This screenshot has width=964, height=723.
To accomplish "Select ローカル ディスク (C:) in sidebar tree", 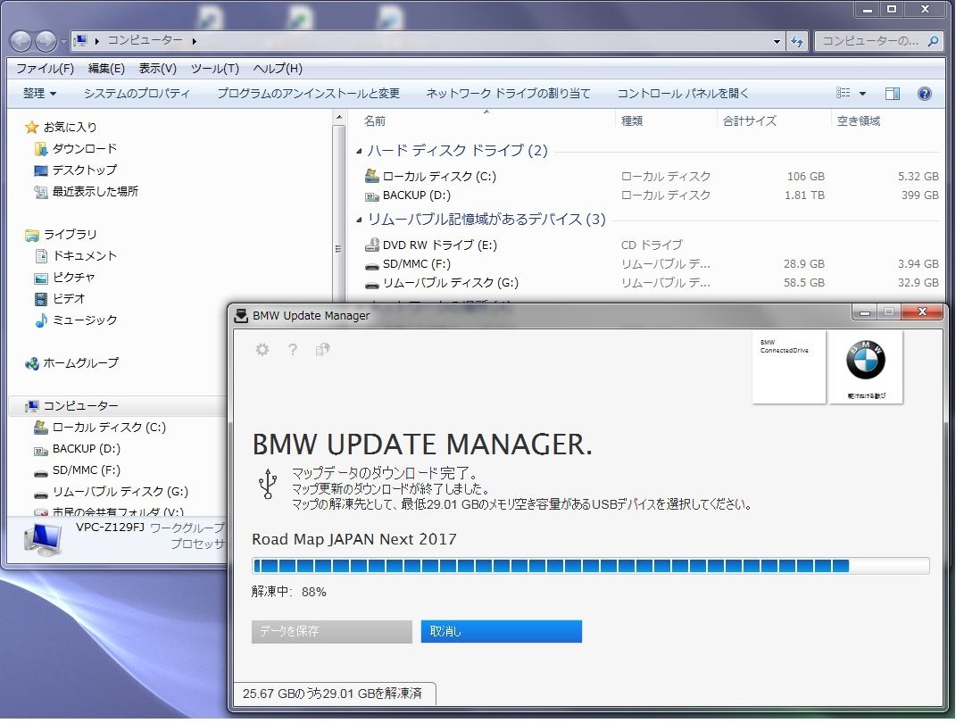I will coord(100,429).
